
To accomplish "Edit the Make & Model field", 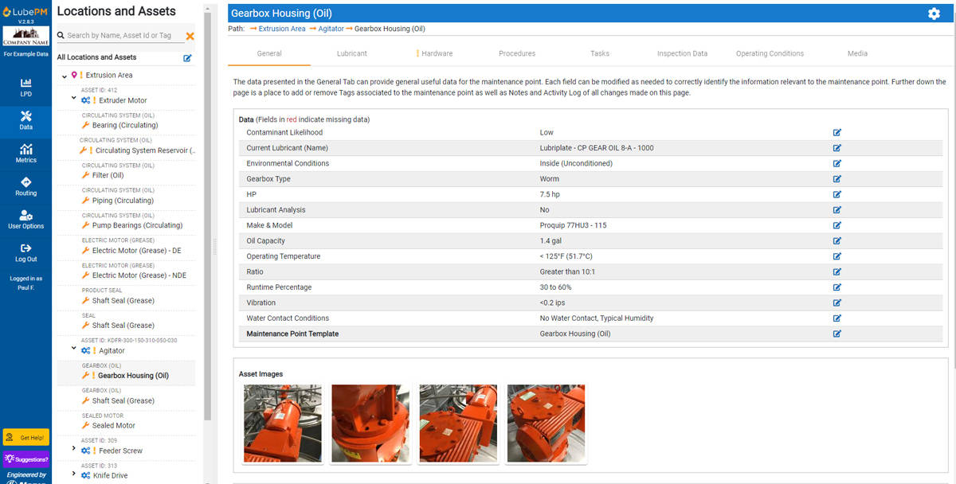I will pyautogui.click(x=837, y=225).
